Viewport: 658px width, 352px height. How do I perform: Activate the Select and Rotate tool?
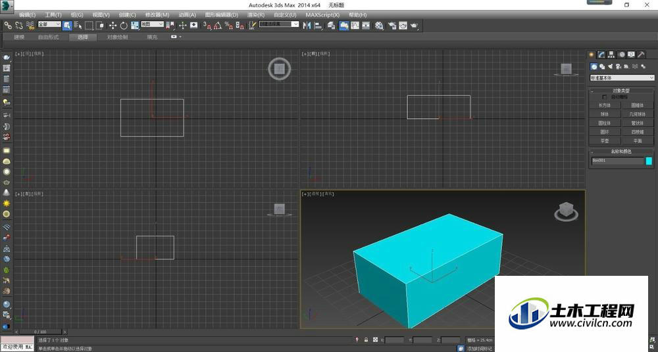pos(124,26)
